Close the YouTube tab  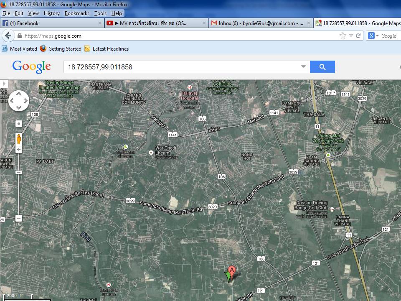click(x=204, y=23)
